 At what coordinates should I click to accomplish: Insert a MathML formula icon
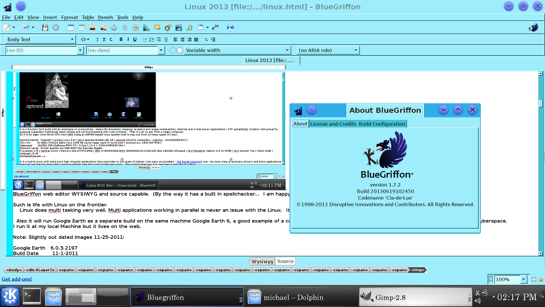(216, 27)
